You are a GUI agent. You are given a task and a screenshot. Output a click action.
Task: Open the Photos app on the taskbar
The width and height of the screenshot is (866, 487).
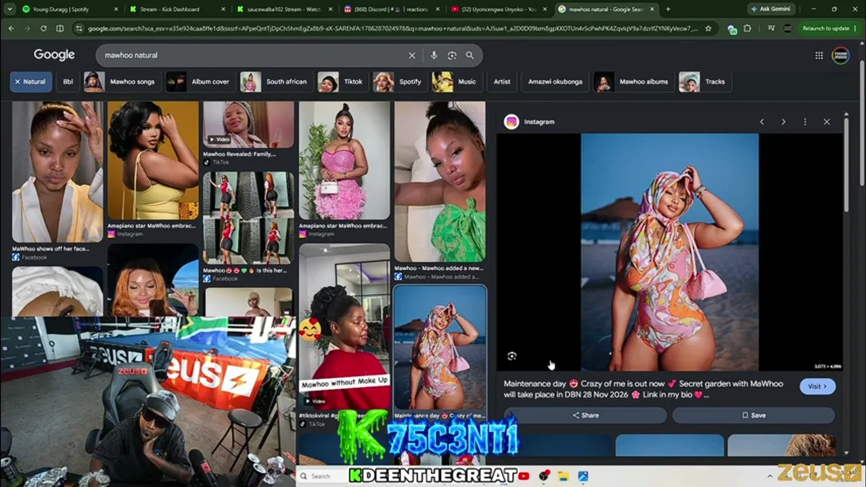pos(583,476)
